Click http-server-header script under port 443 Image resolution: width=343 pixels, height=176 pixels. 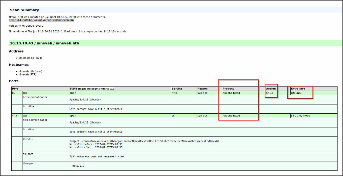[x=35, y=120]
